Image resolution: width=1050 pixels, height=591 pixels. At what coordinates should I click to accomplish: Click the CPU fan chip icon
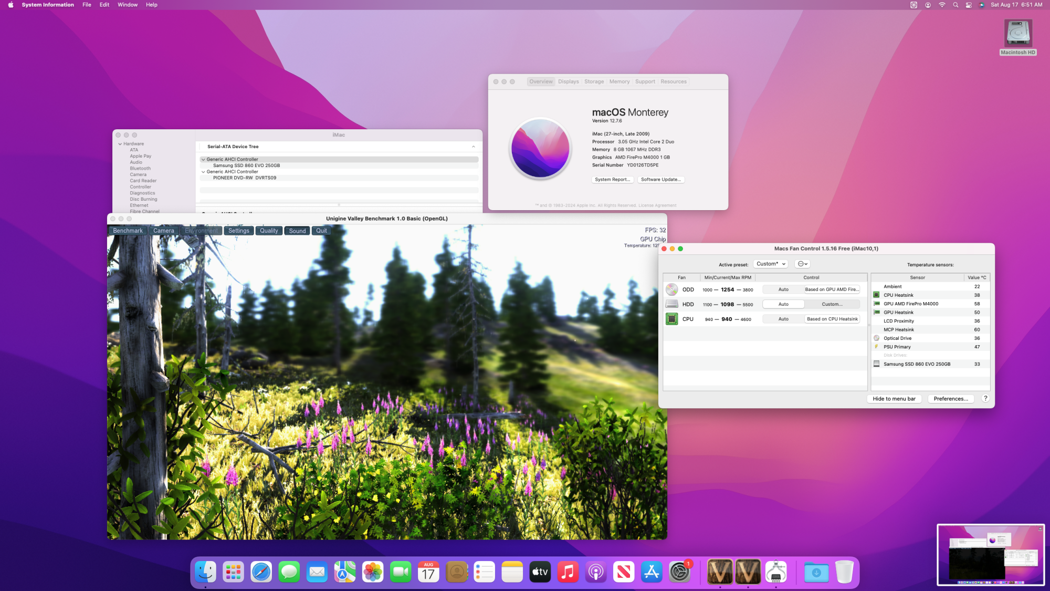tap(671, 319)
